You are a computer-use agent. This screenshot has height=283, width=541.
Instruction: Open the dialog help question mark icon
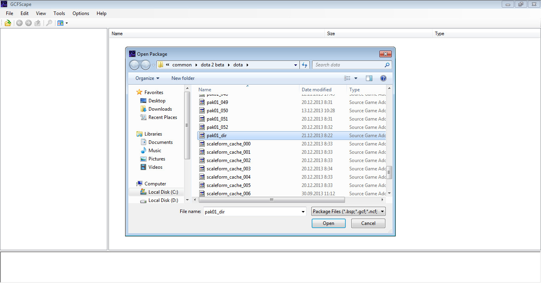point(383,78)
